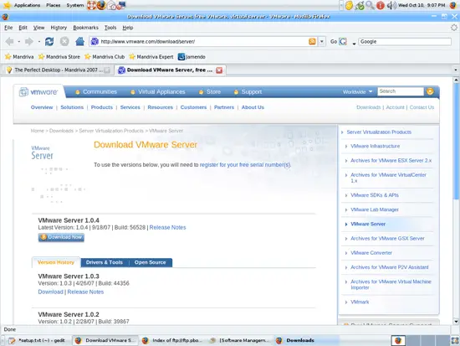460x346 pixels.
Task: Click the Google search engine icon
Action: coord(343,41)
